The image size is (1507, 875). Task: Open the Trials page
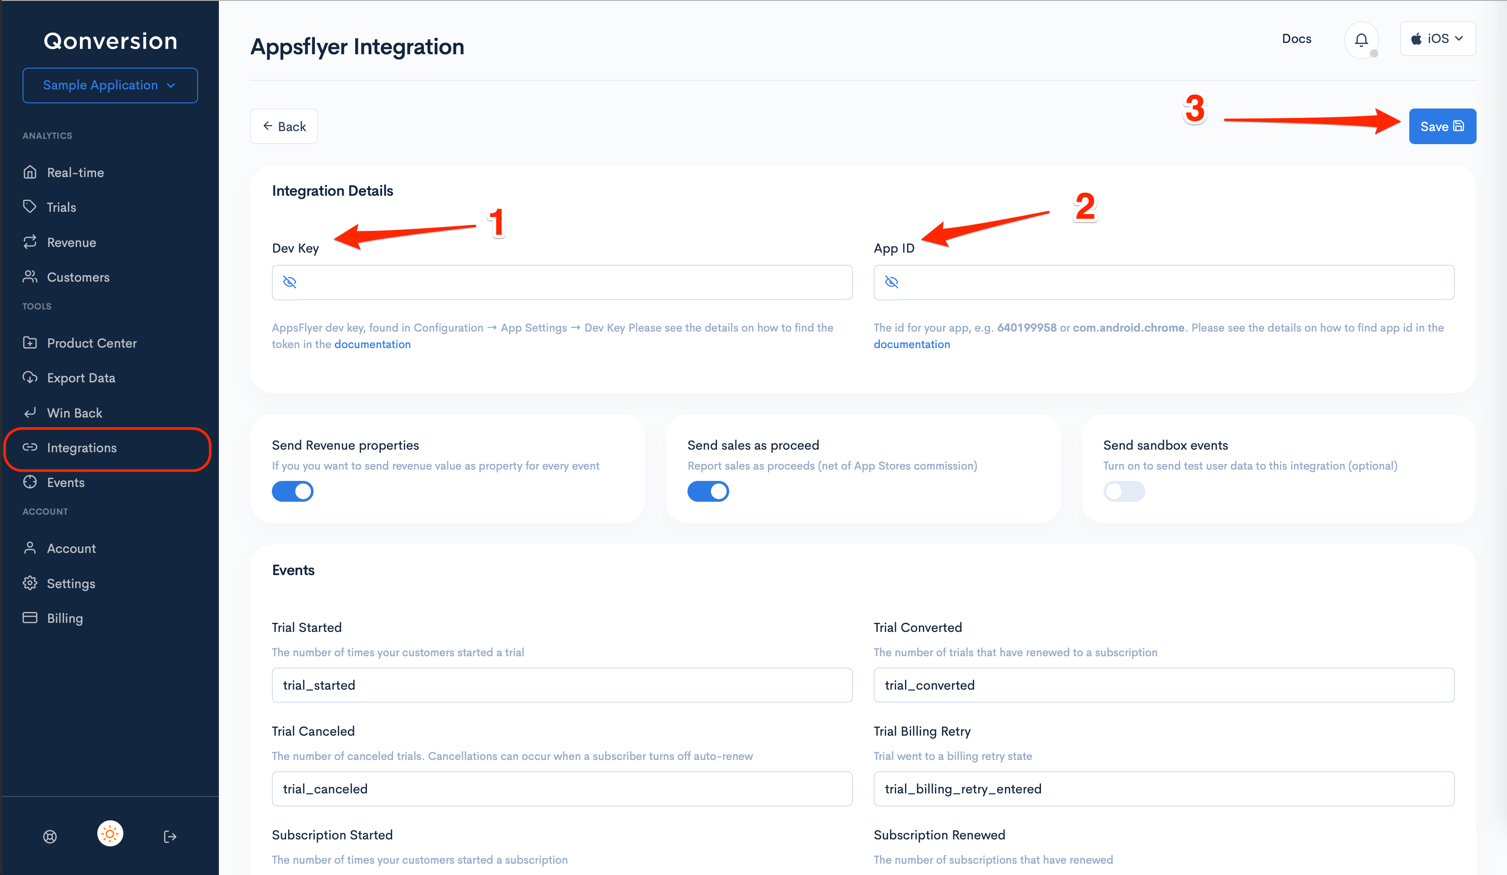tap(61, 207)
